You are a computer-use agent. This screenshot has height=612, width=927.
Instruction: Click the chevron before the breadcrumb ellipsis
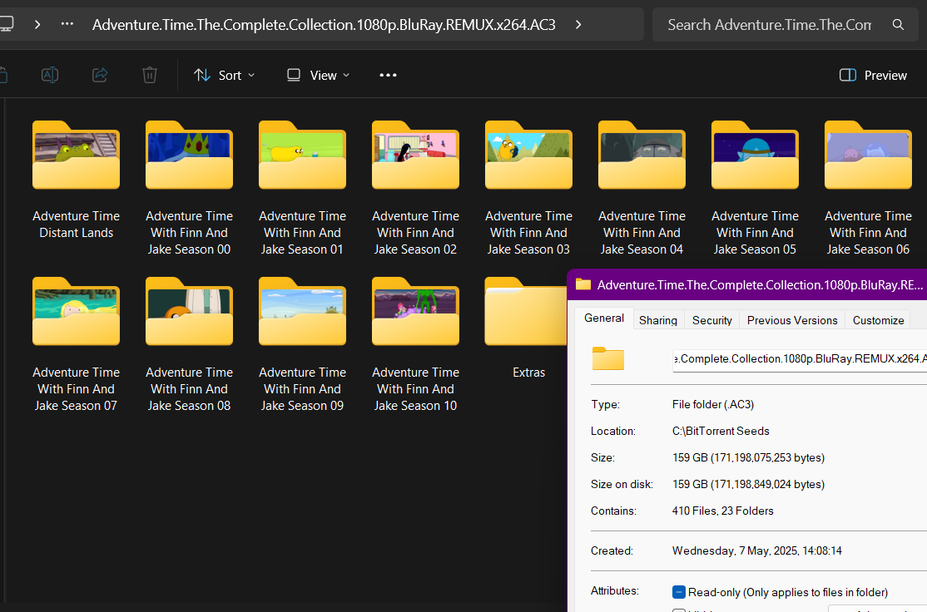(x=37, y=24)
